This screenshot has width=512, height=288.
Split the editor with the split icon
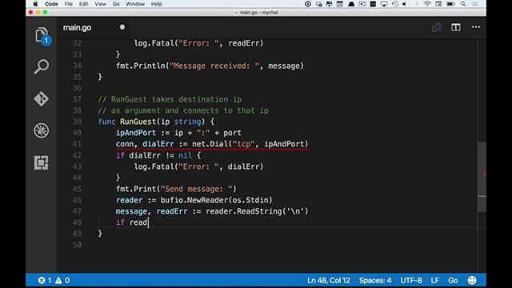(456, 27)
